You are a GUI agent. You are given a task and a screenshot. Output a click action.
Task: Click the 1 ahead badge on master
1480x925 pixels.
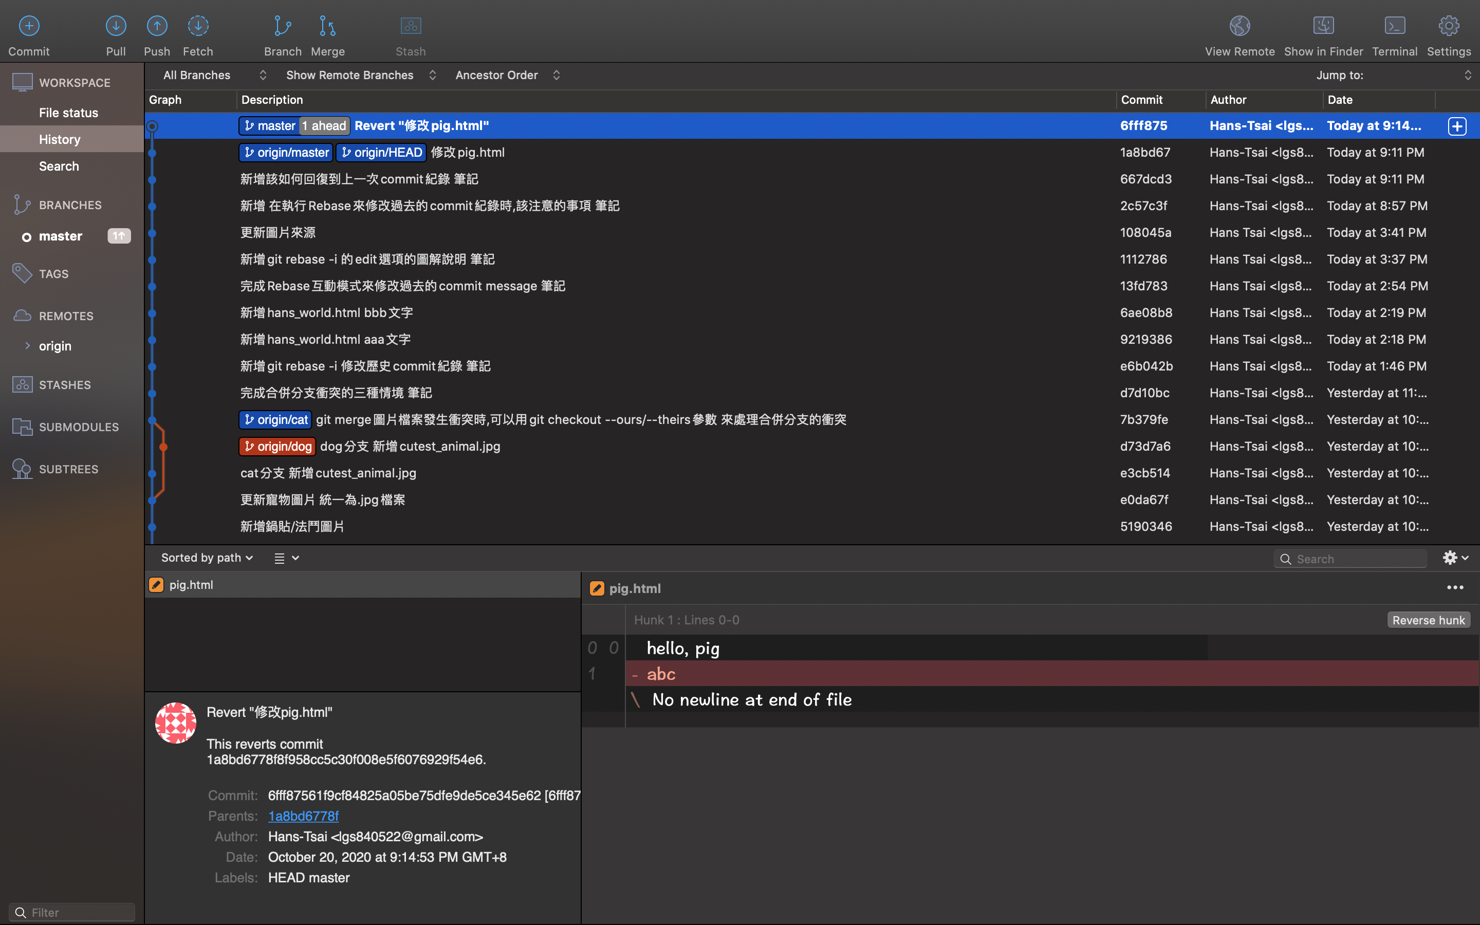tap(324, 126)
